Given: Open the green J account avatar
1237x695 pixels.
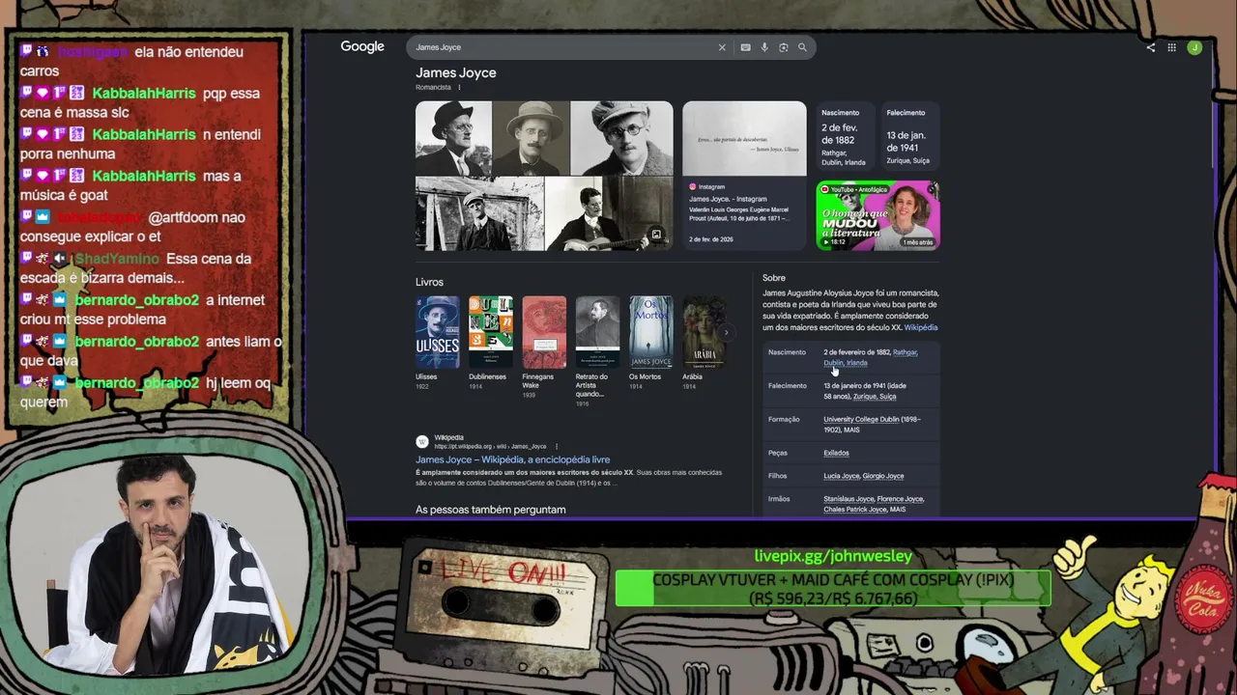Looking at the screenshot, I should pos(1194,47).
